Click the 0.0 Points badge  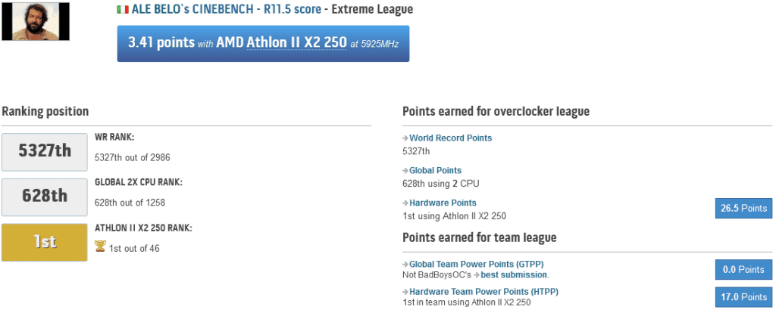click(x=744, y=270)
